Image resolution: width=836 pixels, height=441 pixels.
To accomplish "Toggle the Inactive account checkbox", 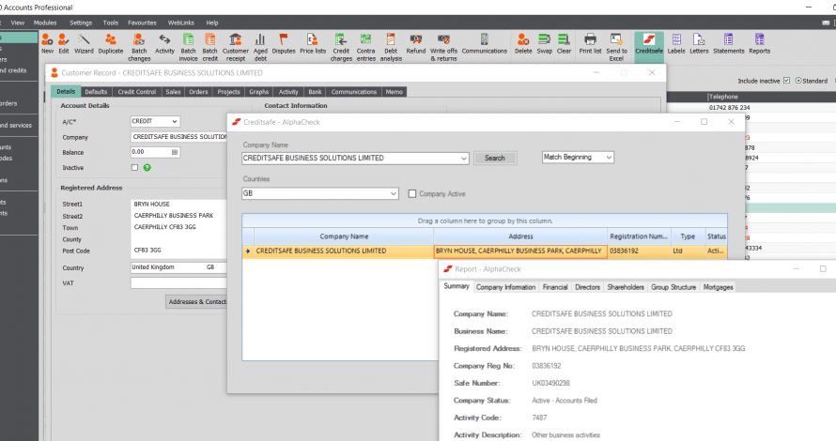I will pyautogui.click(x=134, y=167).
